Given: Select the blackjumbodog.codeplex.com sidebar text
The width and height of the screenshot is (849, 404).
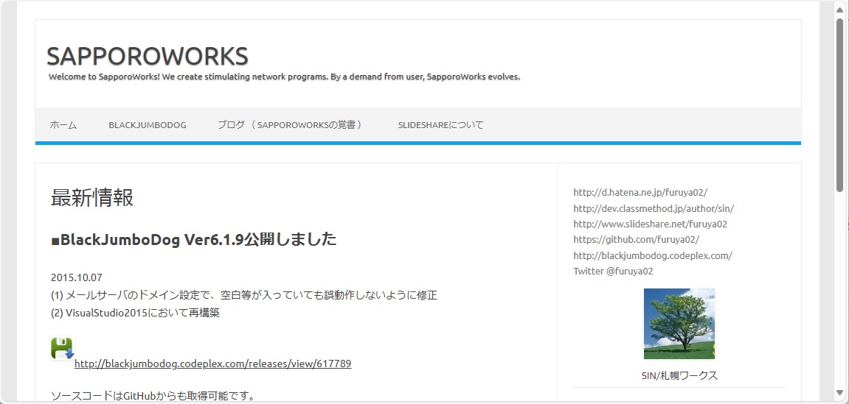Looking at the screenshot, I should (x=653, y=255).
